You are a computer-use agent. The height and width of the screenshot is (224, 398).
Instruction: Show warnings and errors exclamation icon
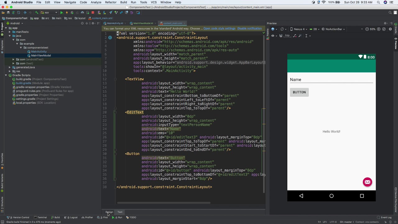pyautogui.click(x=390, y=29)
